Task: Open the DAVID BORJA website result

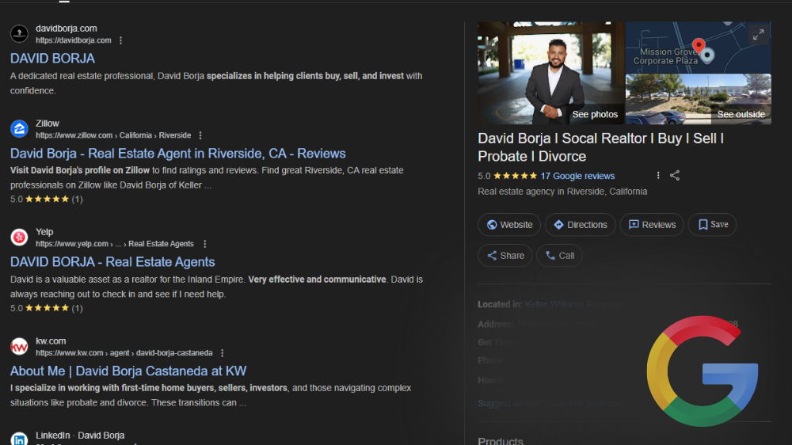Action: (x=52, y=59)
